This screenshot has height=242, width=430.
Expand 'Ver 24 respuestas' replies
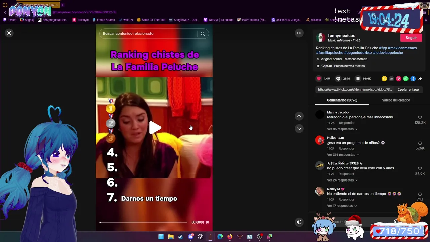click(x=342, y=180)
